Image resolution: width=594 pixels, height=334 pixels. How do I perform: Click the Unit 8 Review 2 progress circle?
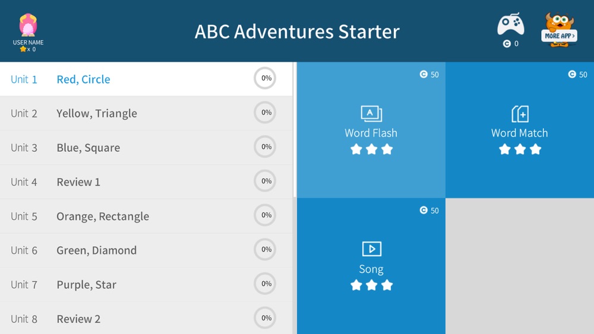[x=265, y=318]
